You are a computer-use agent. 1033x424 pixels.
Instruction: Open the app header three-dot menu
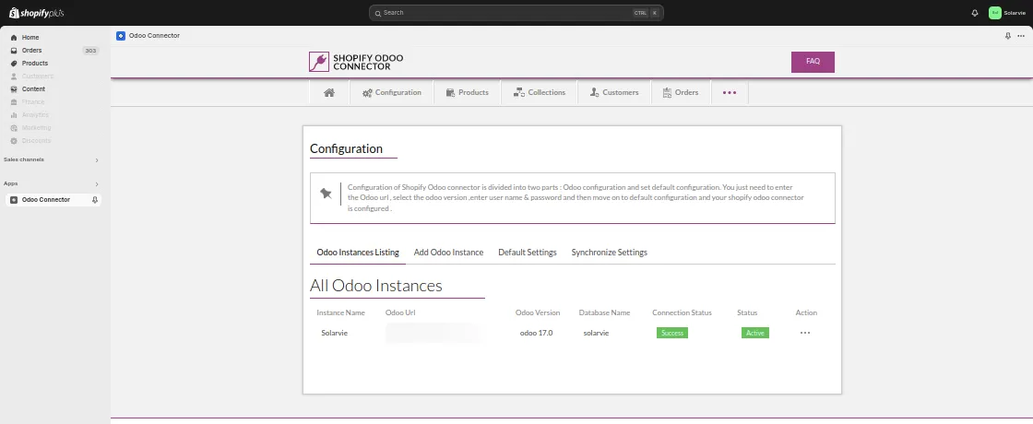tap(1020, 36)
